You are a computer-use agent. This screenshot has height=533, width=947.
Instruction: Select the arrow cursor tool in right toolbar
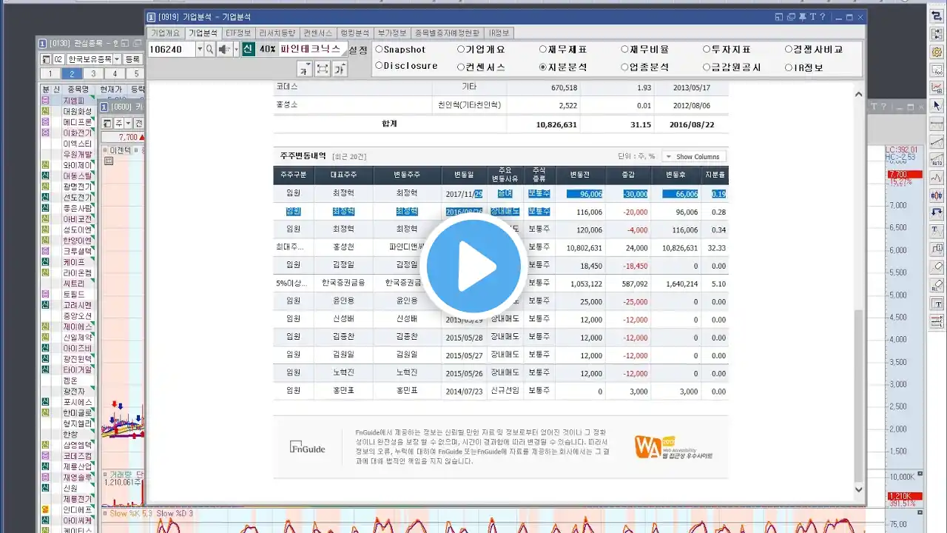pyautogui.click(x=937, y=106)
